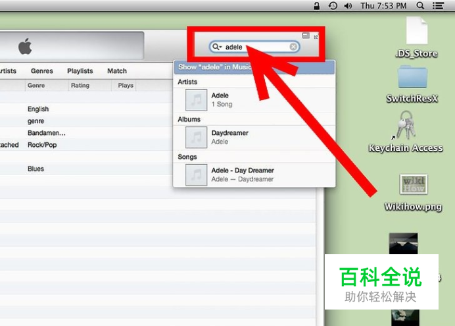
Task: Select the row with genre English
Action: [87, 109]
